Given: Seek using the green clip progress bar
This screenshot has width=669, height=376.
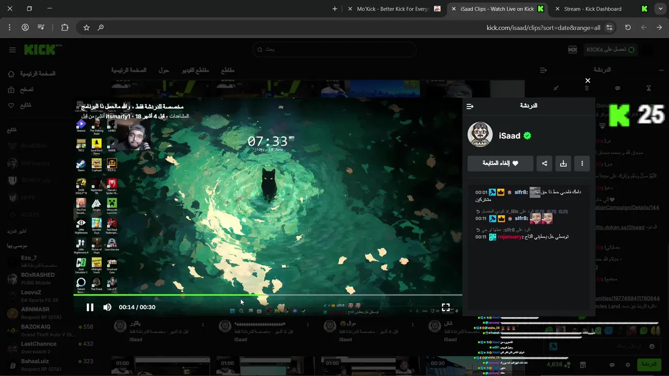Looking at the screenshot, I should point(268,295).
